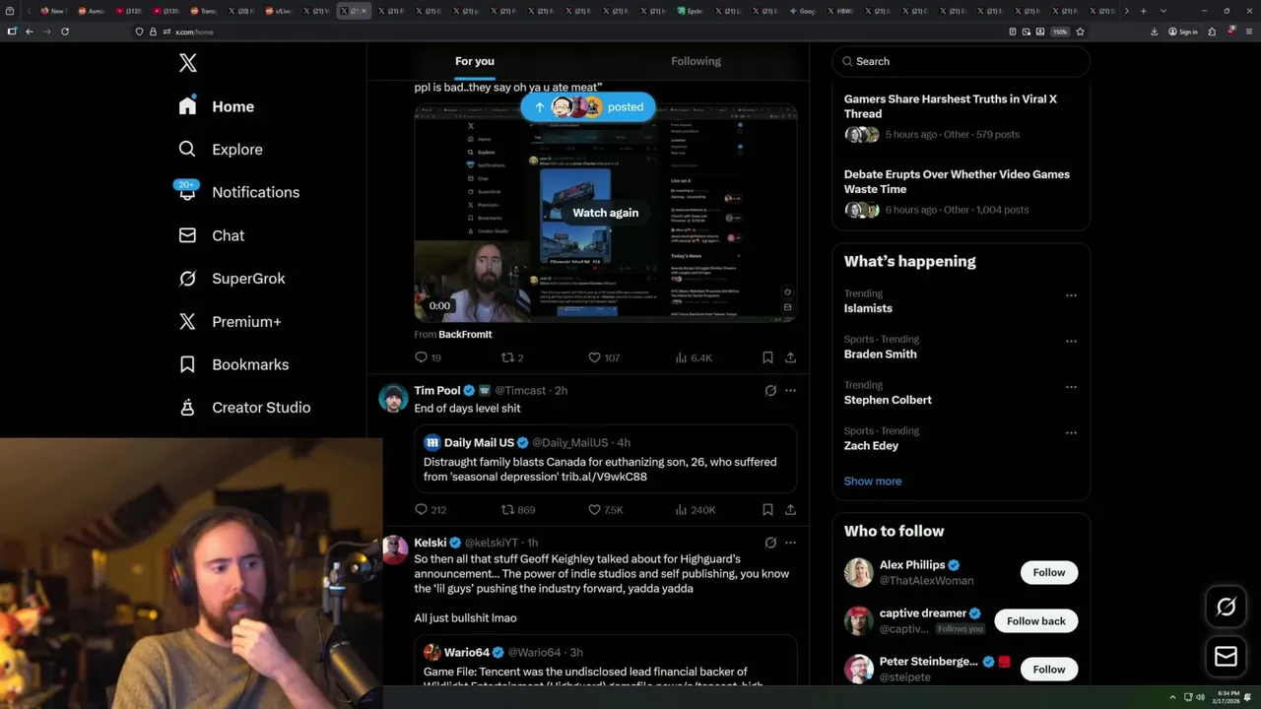The width and height of the screenshot is (1261, 709).
Task: Open Home in left sidebar
Action: 217,106
